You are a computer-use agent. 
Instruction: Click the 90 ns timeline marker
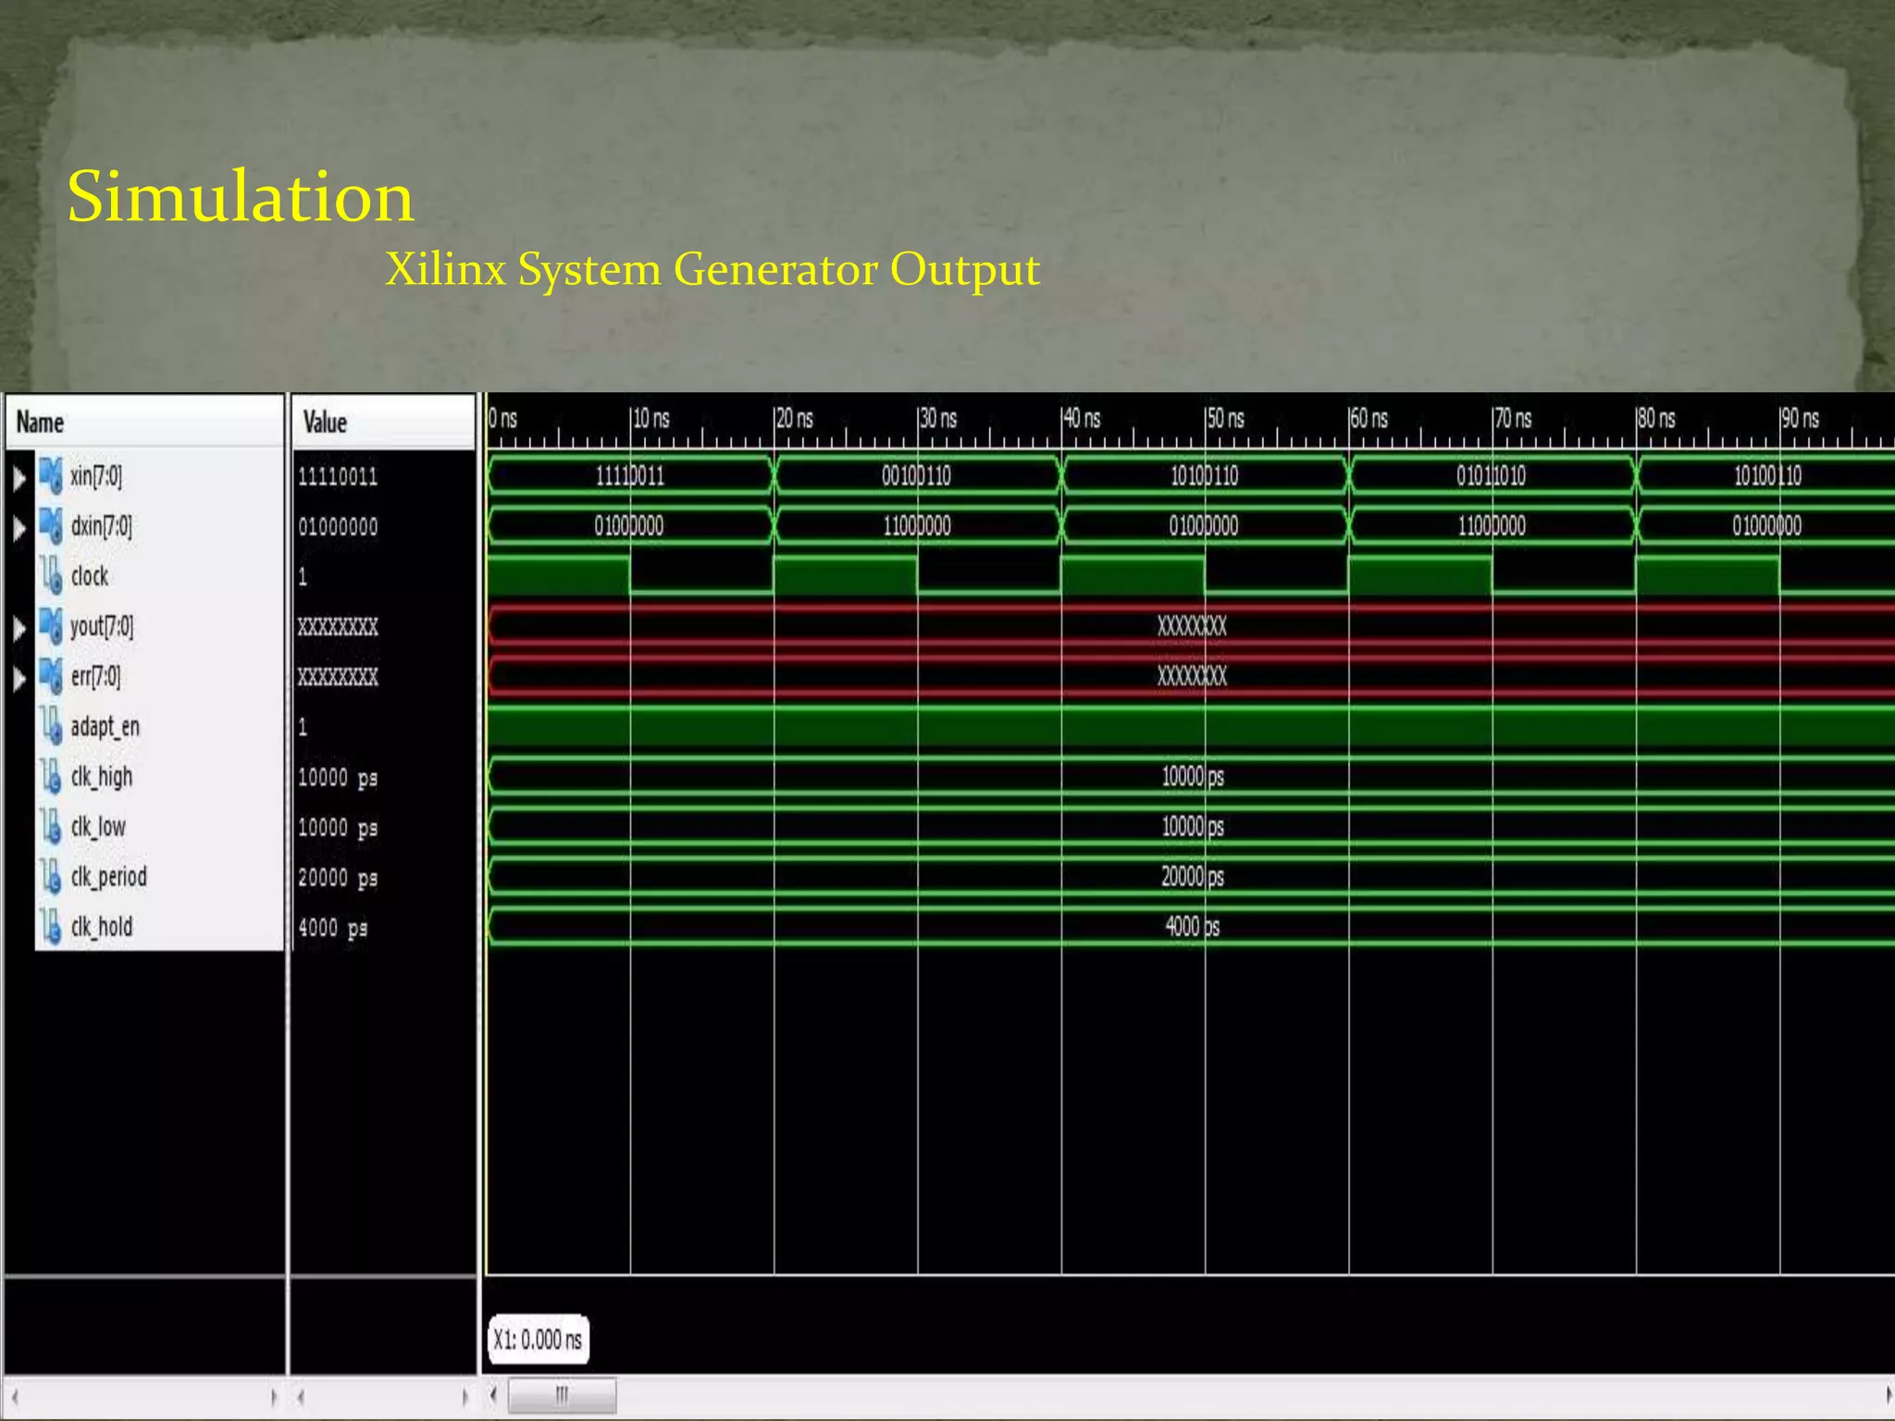coord(1800,419)
